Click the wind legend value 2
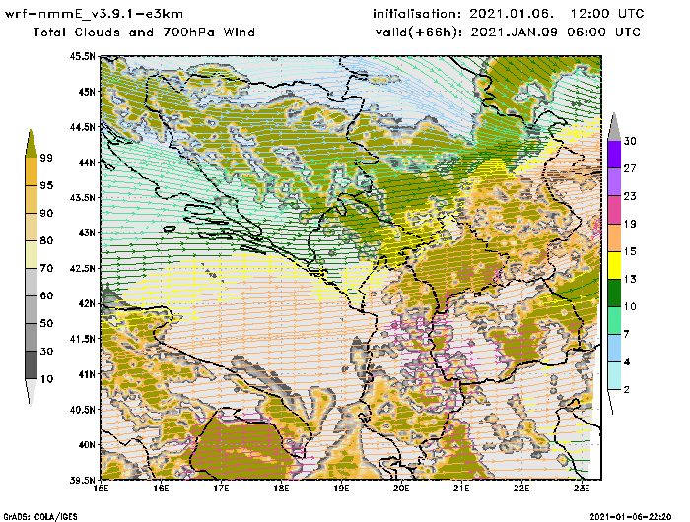The width and height of the screenshot is (690, 522). 627,389
